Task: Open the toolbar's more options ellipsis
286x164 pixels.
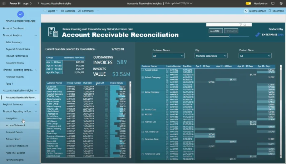Action: [x=98, y=11]
